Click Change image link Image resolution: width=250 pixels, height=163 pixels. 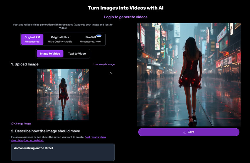[x=21, y=124]
